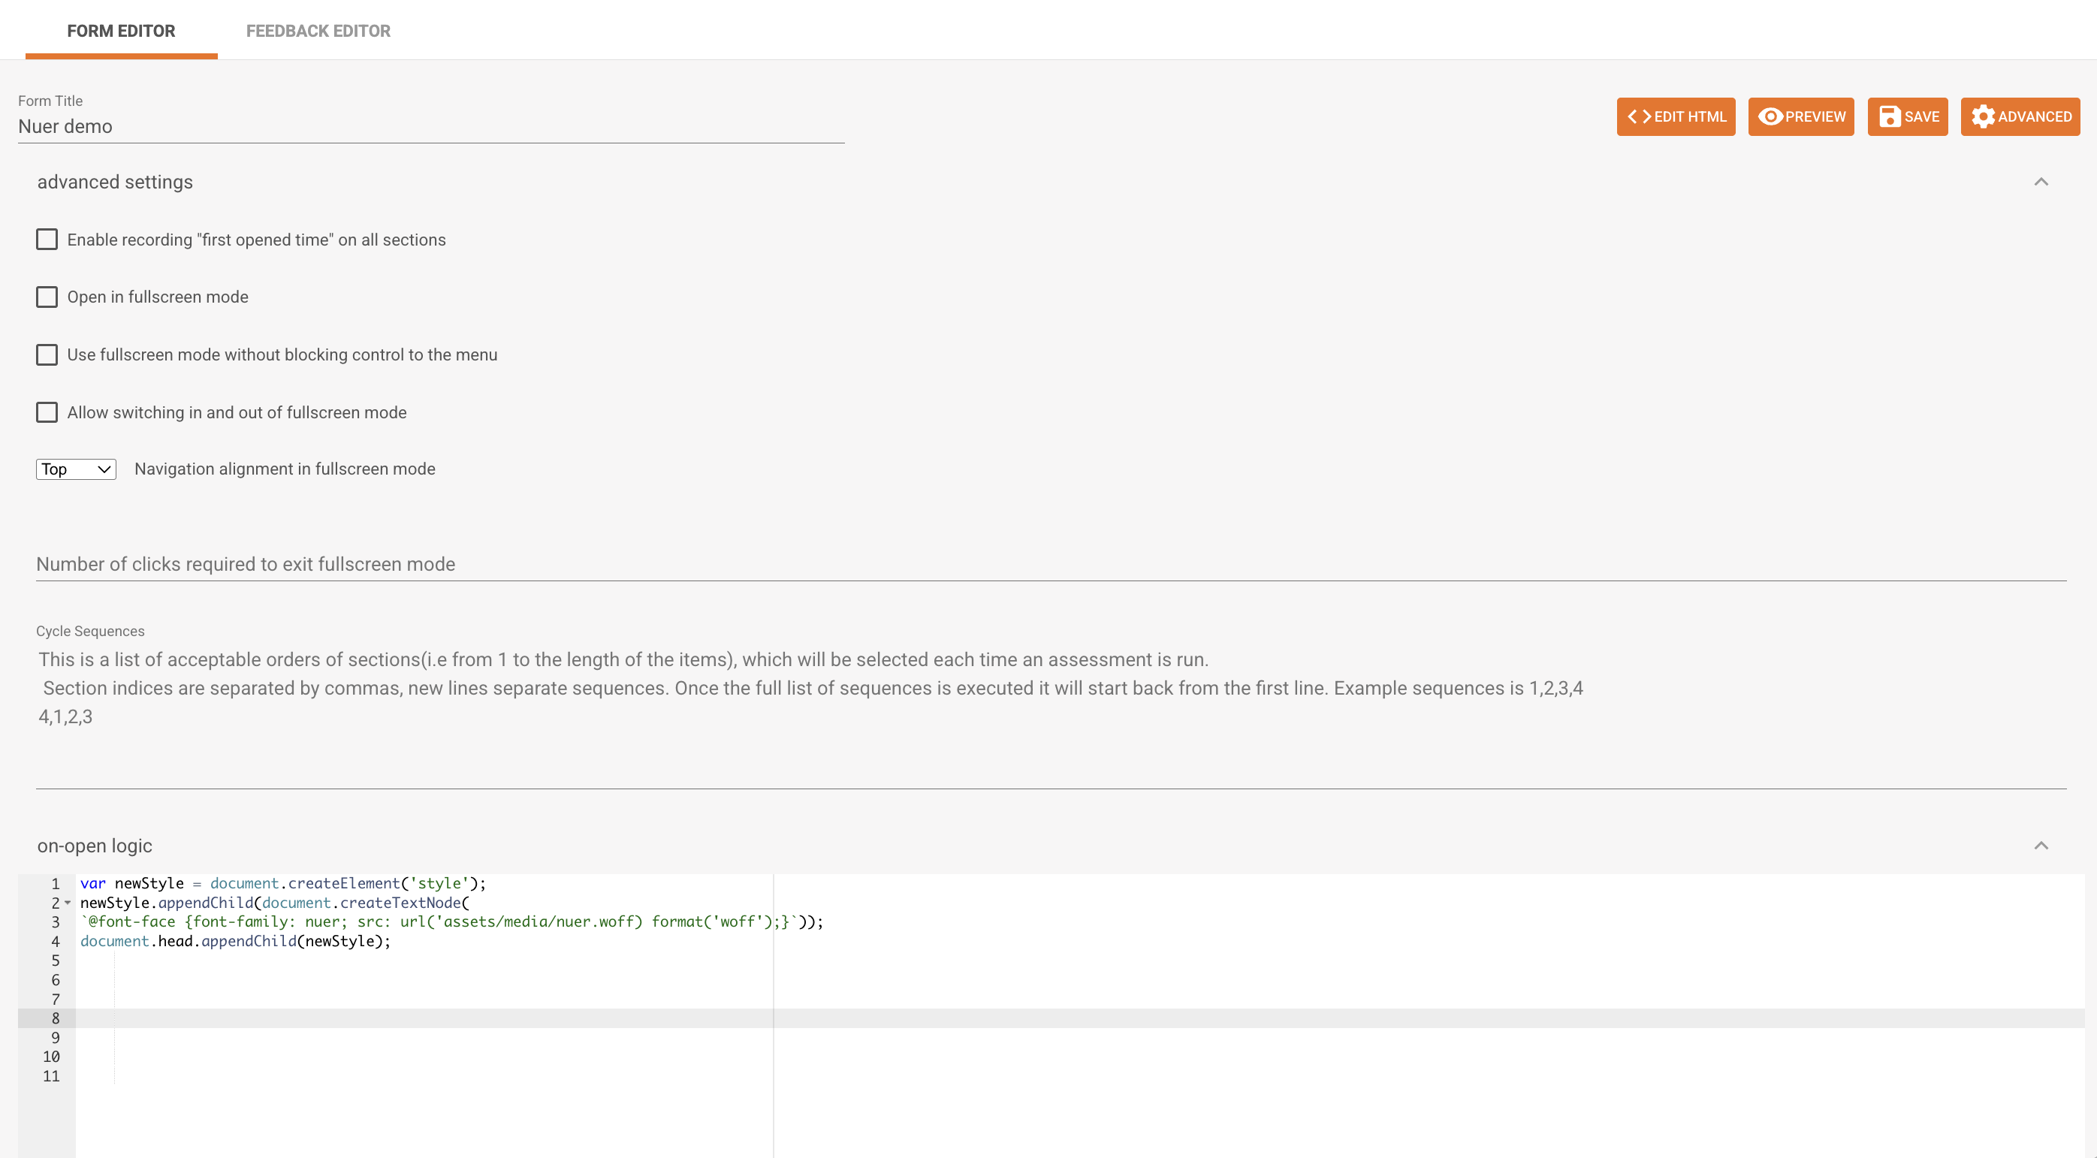The height and width of the screenshot is (1158, 2097).
Task: Toggle fullscreen without blocking menu control
Action: [x=47, y=354]
